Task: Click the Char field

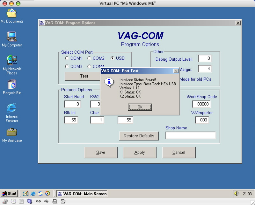Action: click(97, 120)
